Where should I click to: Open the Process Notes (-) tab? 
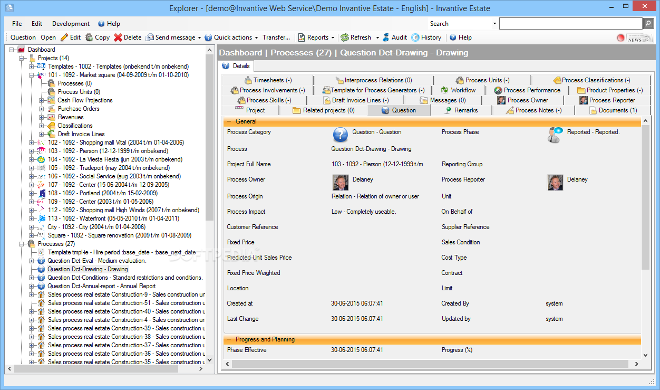click(533, 110)
